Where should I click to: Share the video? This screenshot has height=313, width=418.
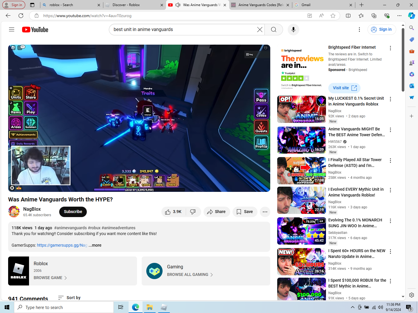[217, 212]
